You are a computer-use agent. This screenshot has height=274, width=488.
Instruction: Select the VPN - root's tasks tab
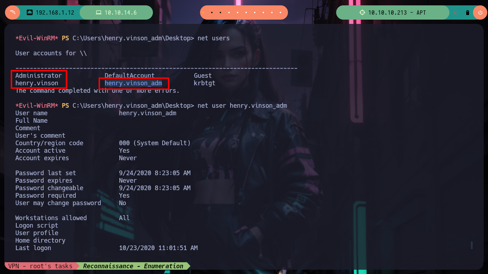(x=40, y=266)
